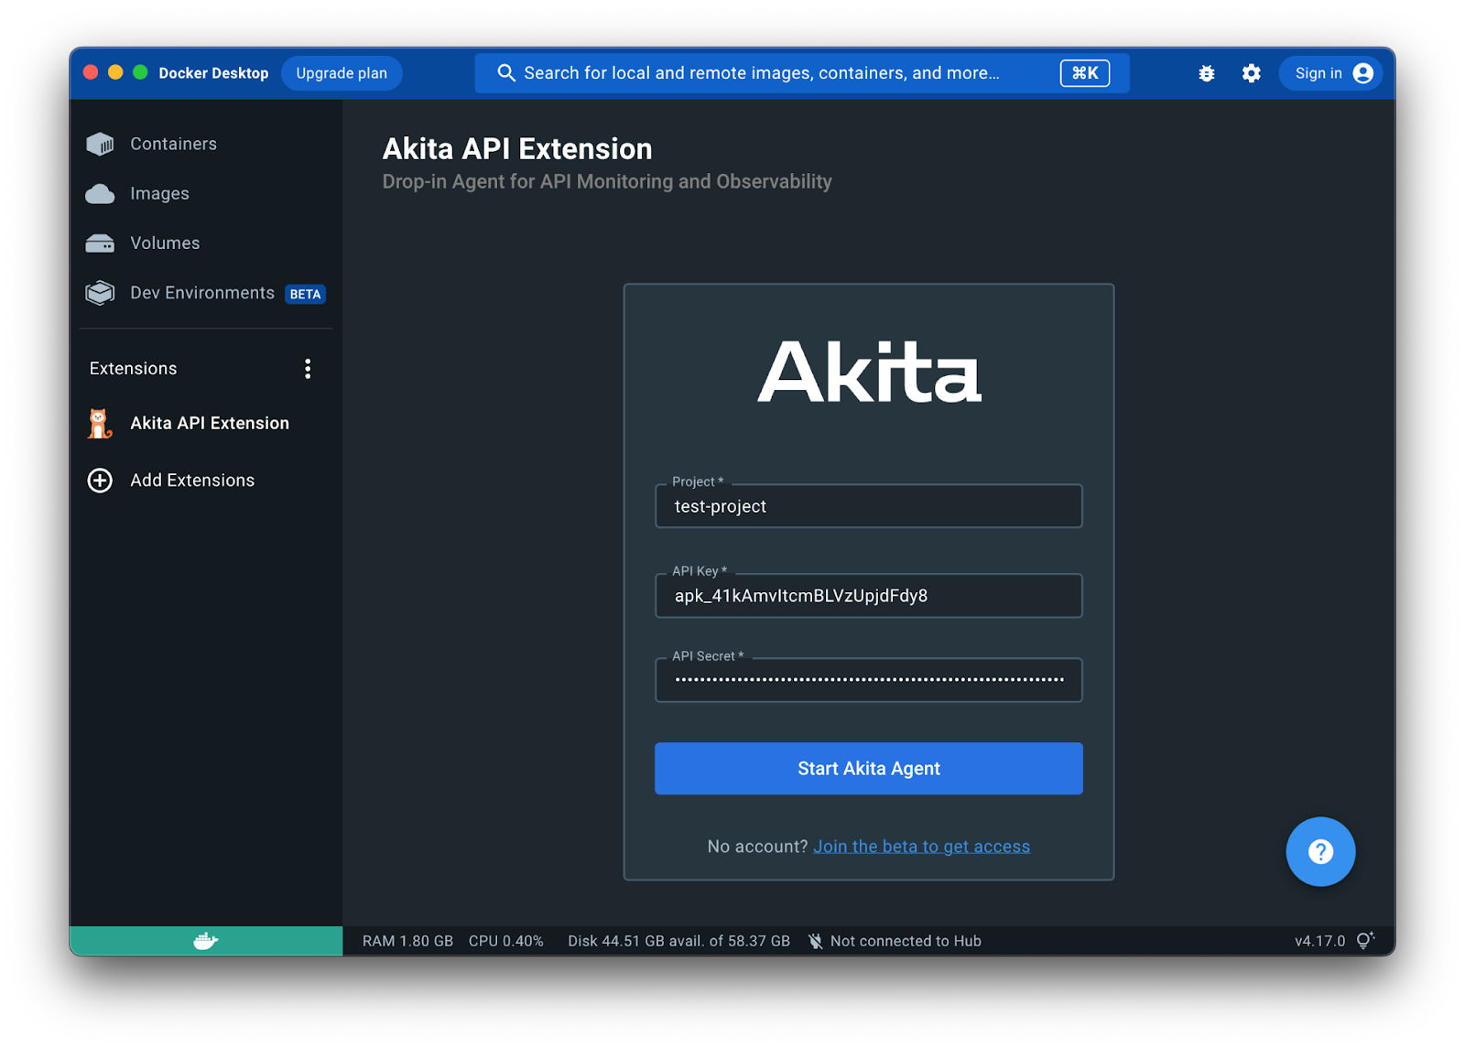Click the Docker whale status icon
Screen dimensions: 1465x1048
point(206,941)
